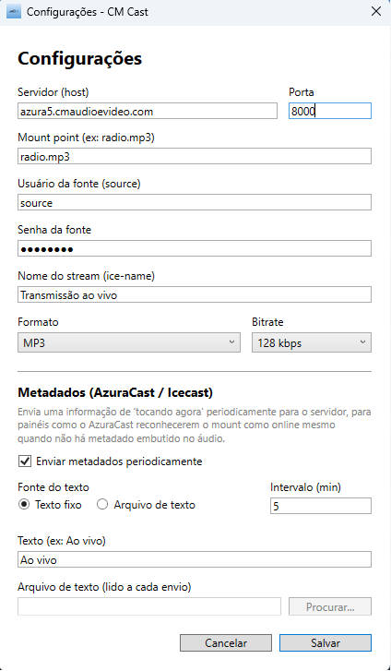Focus the Servidor (host) field
Viewport: 391px width, 671px height.
(148, 111)
